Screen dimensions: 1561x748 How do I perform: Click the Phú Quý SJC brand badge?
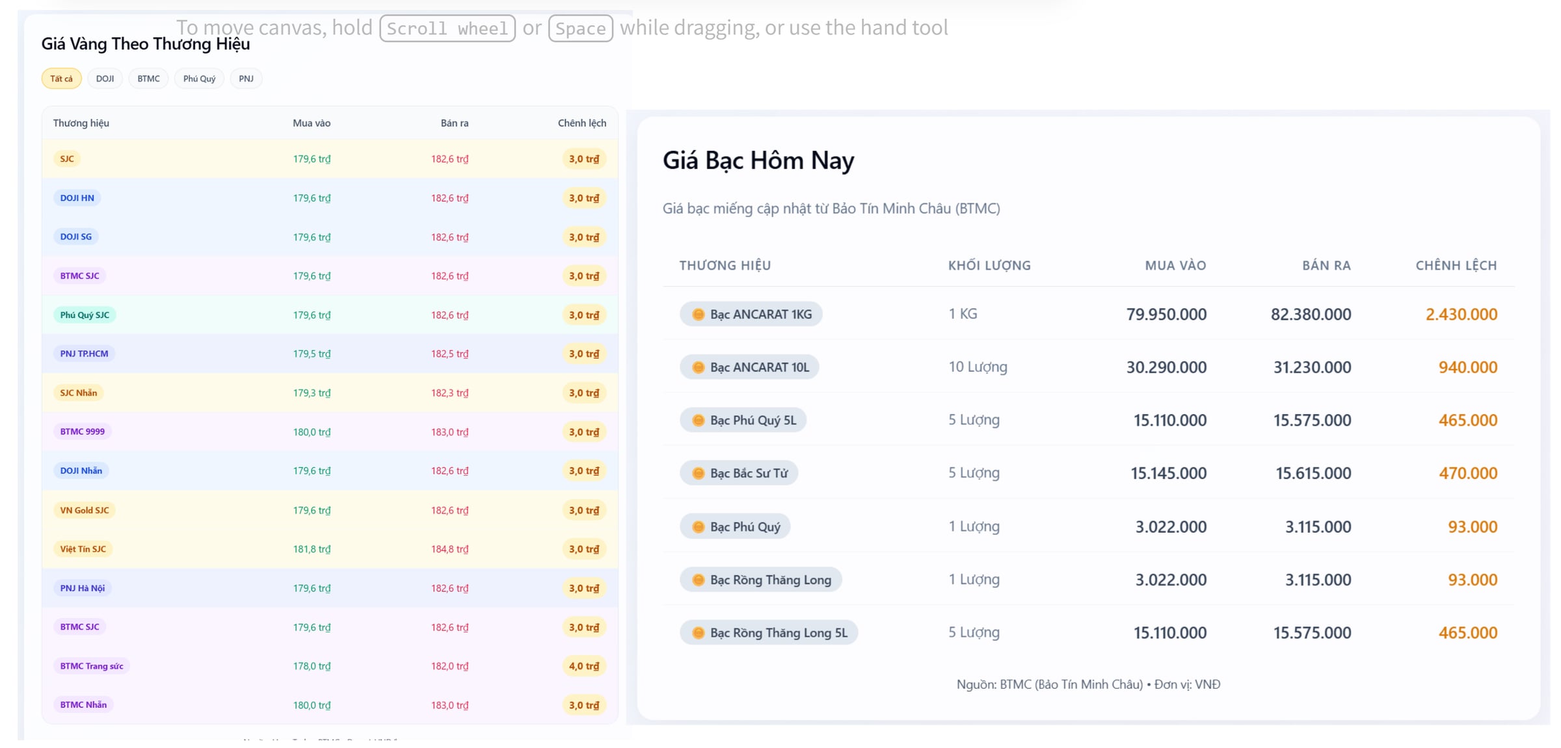[85, 315]
